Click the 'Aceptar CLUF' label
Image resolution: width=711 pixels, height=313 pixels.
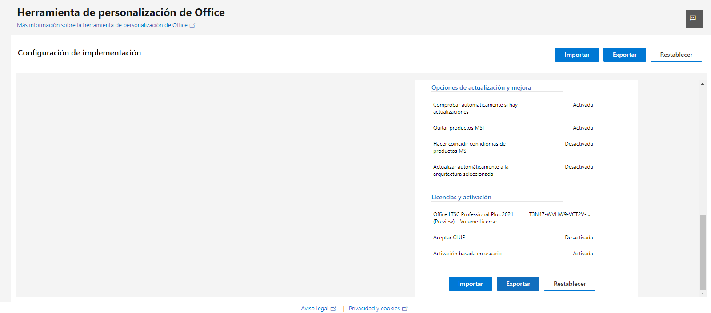449,238
